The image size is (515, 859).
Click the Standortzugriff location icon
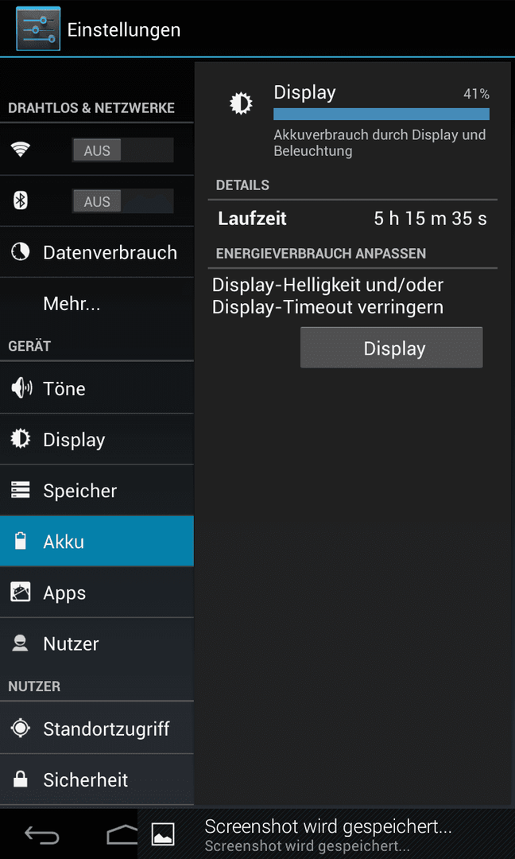click(x=20, y=729)
